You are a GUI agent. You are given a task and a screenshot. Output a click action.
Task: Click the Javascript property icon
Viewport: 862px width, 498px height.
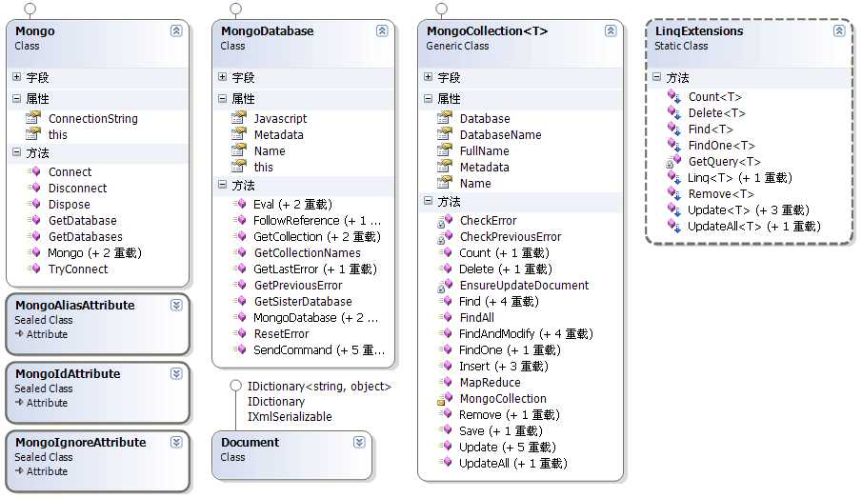click(239, 118)
